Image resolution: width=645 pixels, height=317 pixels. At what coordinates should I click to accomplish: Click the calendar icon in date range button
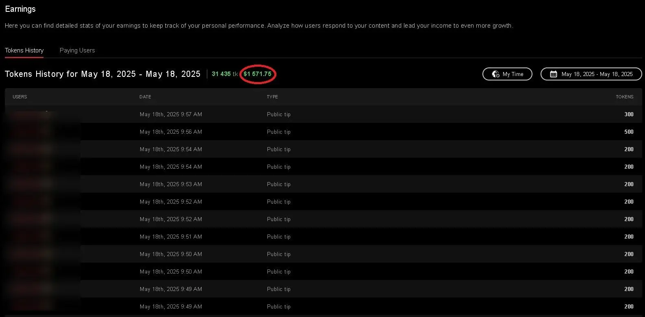tap(553, 74)
